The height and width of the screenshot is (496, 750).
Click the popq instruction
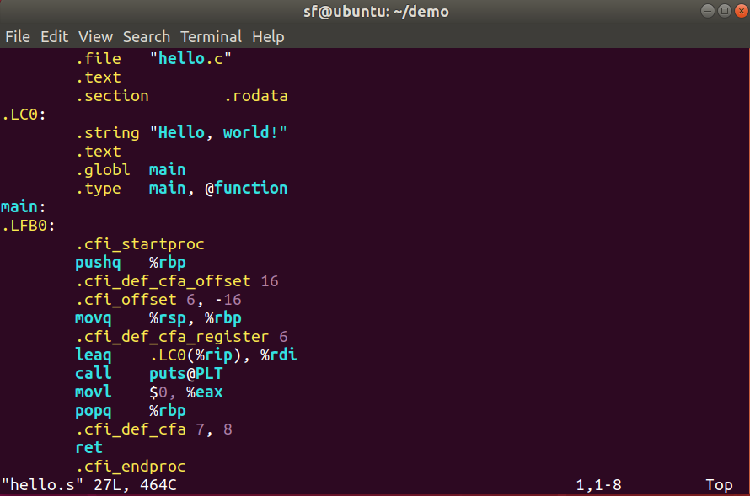coord(94,411)
